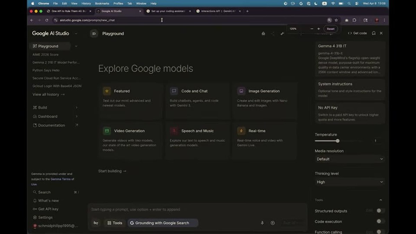
Task: Click the temporary chat icon in Playground header
Action: (x=263, y=34)
